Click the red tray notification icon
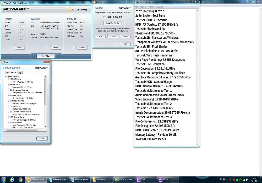Screen dimensions: 262x183 tap(234, 180)
